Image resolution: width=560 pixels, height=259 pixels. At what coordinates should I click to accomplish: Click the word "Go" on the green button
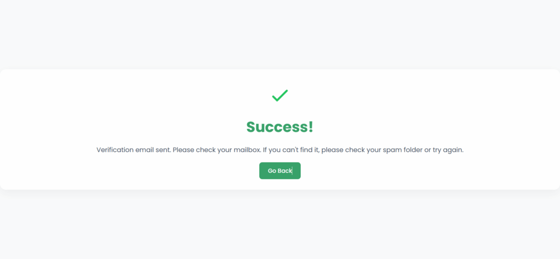tap(272, 171)
